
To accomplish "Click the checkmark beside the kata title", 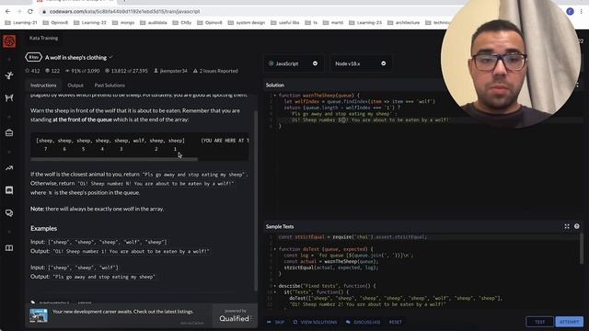I will [x=110, y=57].
